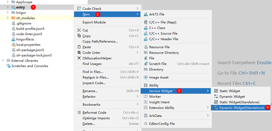Screen dimensions: 272x131
Task: Open the Refactor submenu
Action: tap(89, 97)
